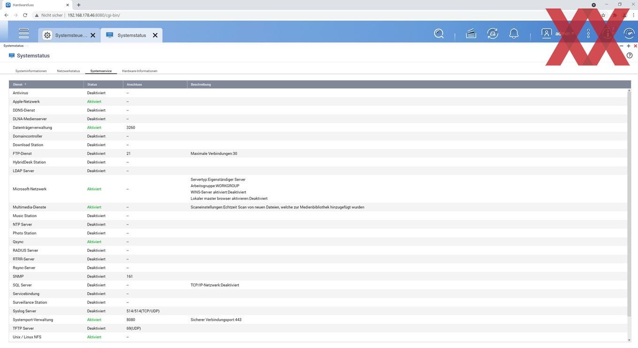Select the Domaincontroller row
The width and height of the screenshot is (638, 348).
coord(318,136)
